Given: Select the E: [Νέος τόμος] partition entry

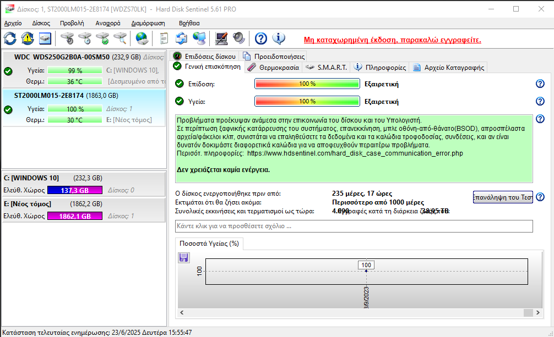Looking at the screenshot, I should coord(84,210).
